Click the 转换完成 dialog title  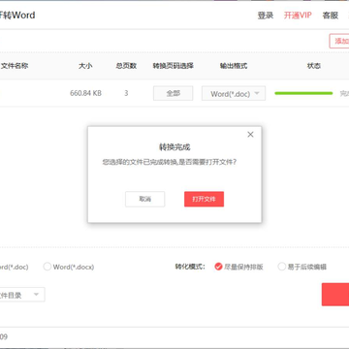[x=174, y=147]
